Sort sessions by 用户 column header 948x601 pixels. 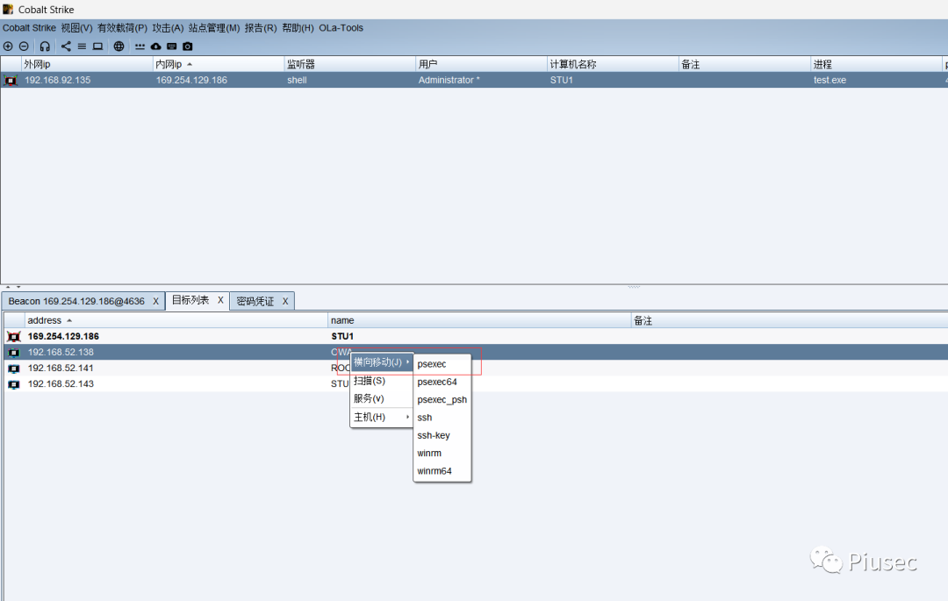click(x=481, y=64)
